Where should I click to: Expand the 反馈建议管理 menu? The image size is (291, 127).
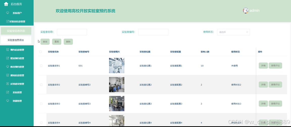pyautogui.click(x=17, y=84)
